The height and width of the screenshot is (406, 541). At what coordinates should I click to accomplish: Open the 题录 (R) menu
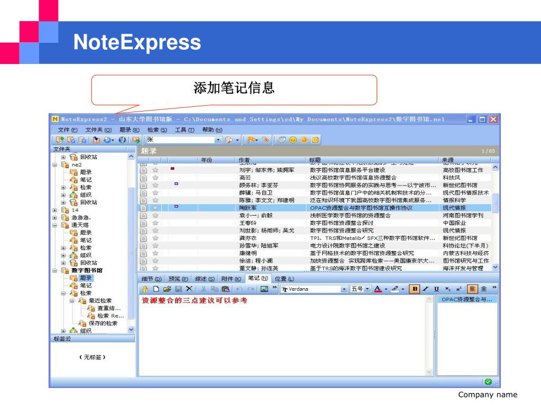pyautogui.click(x=129, y=130)
